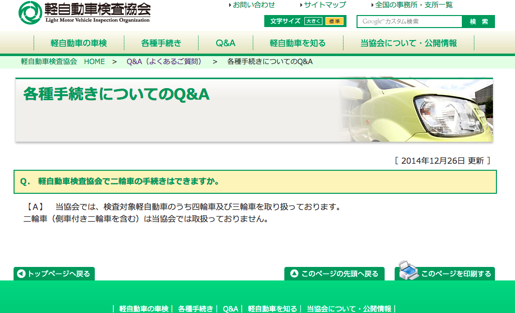Click the up arrow icon on このページの先頭へ戻る

tap(294, 274)
